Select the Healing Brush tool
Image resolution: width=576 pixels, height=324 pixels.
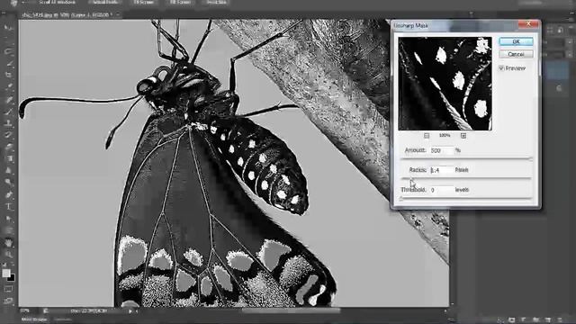[x=8, y=99]
